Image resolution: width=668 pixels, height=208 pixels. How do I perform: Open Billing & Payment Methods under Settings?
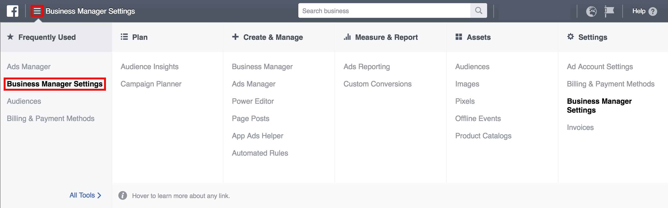[611, 84]
